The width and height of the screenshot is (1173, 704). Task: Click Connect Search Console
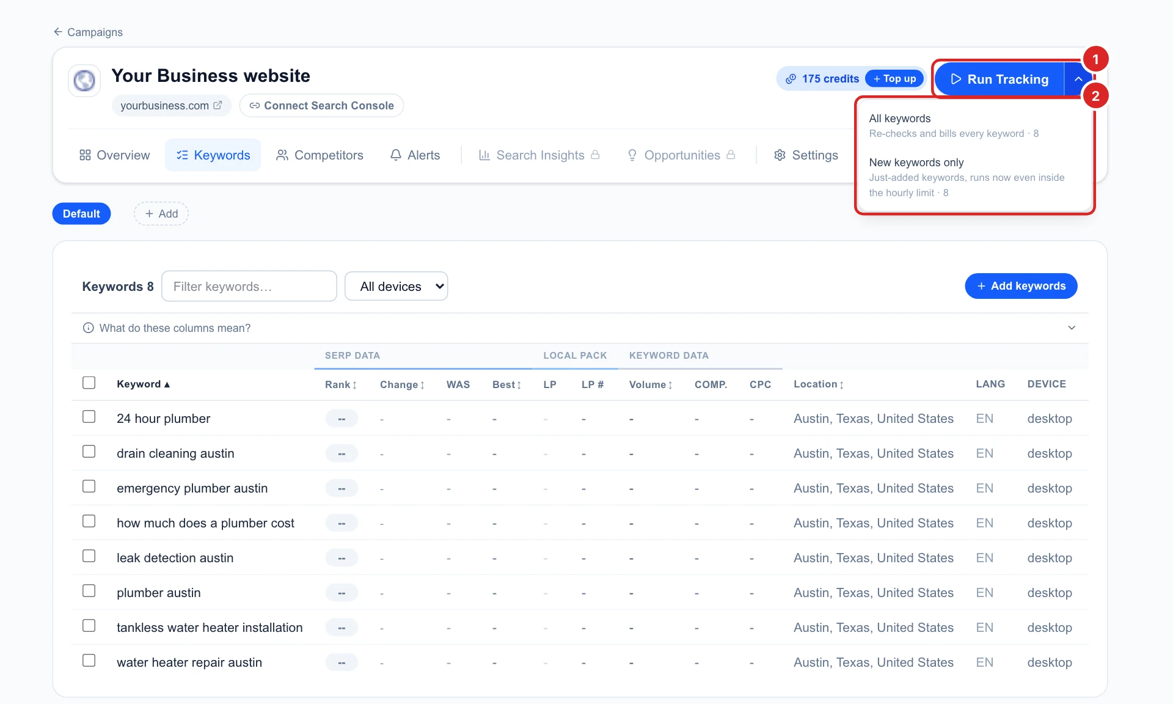321,105
